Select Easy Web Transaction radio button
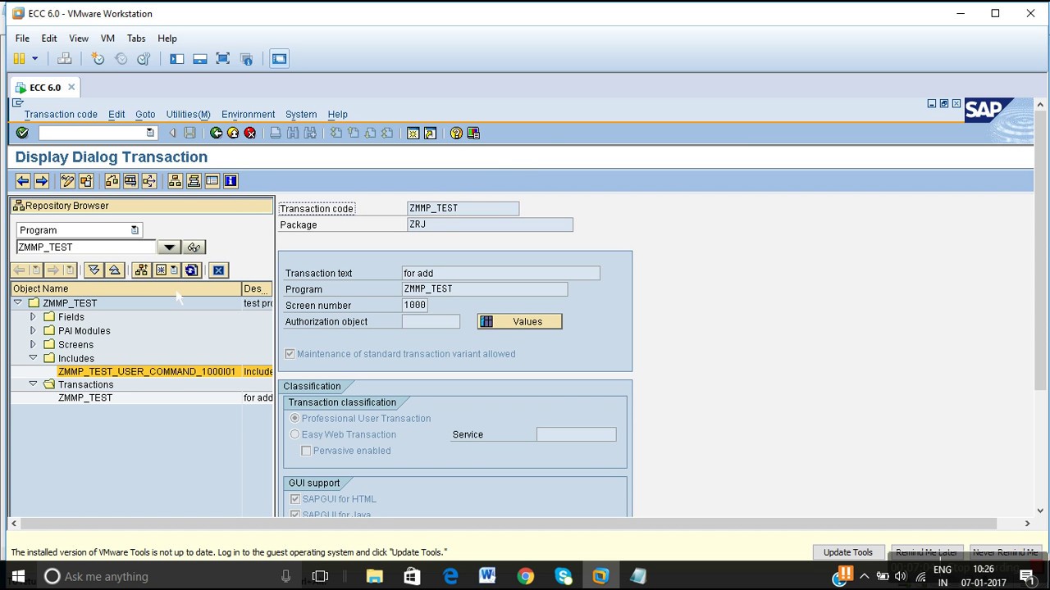This screenshot has width=1050, height=590. (294, 435)
